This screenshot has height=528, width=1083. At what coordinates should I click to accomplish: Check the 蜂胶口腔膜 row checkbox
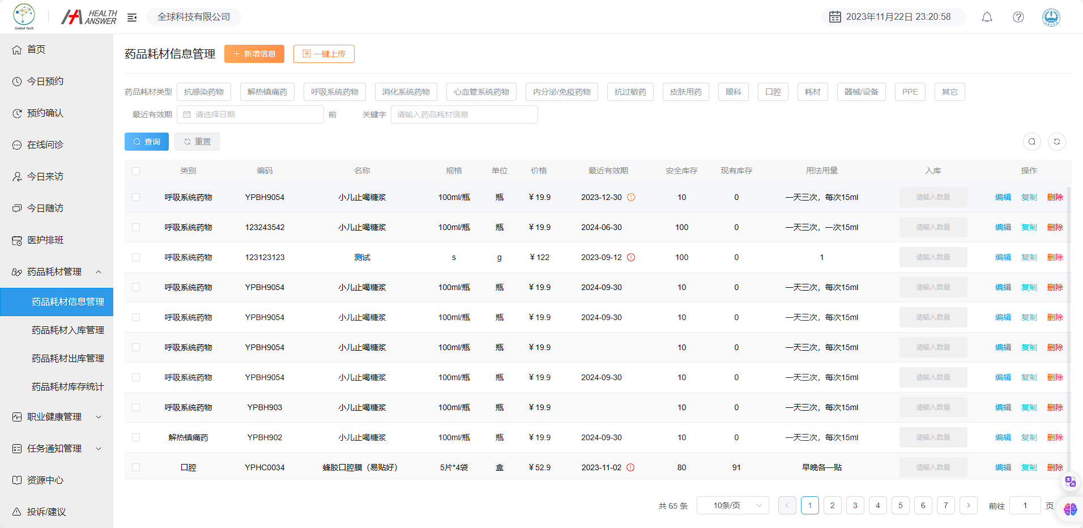[x=136, y=467]
